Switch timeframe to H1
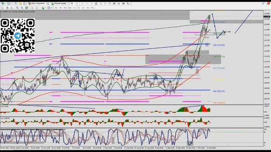Image resolution: width=271 pixels, height=152 pixels. (x=74, y=8)
